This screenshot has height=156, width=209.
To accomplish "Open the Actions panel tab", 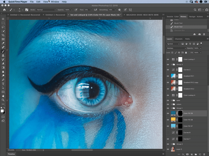I will pyautogui.click(x=200, y=17).
